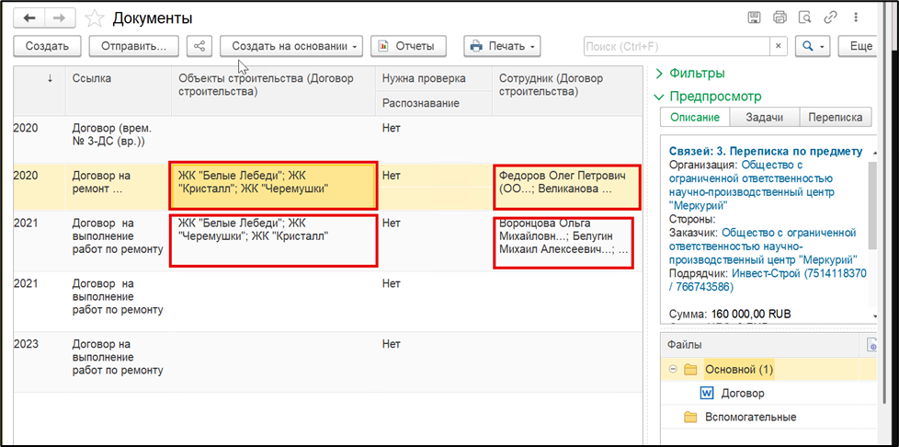The height and width of the screenshot is (447, 899).
Task: Open Создать на основании dropdown
Action: 291,47
